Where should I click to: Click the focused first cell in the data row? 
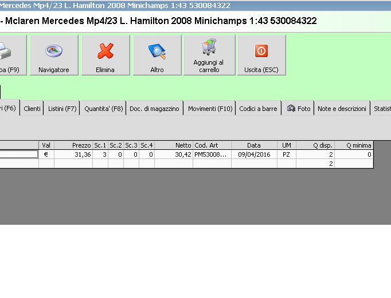19,154
